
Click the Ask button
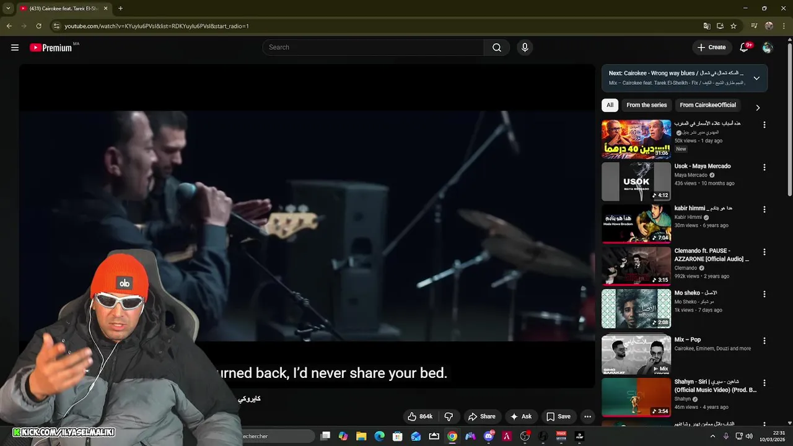[x=520, y=417]
